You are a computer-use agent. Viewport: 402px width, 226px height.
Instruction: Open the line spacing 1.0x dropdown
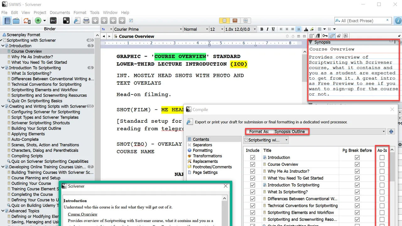[x=240, y=29]
